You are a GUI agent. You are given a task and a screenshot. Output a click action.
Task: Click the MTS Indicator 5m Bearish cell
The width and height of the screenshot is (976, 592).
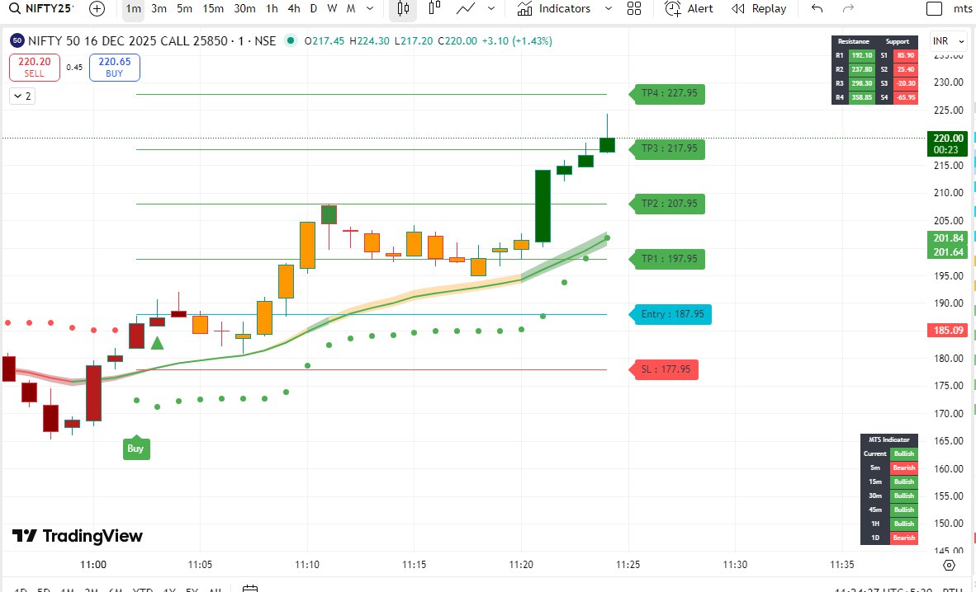pyautogui.click(x=904, y=467)
